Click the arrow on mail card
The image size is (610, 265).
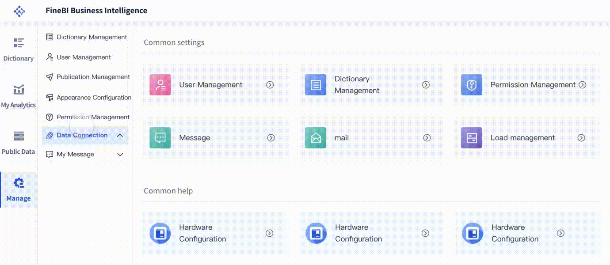427,138
